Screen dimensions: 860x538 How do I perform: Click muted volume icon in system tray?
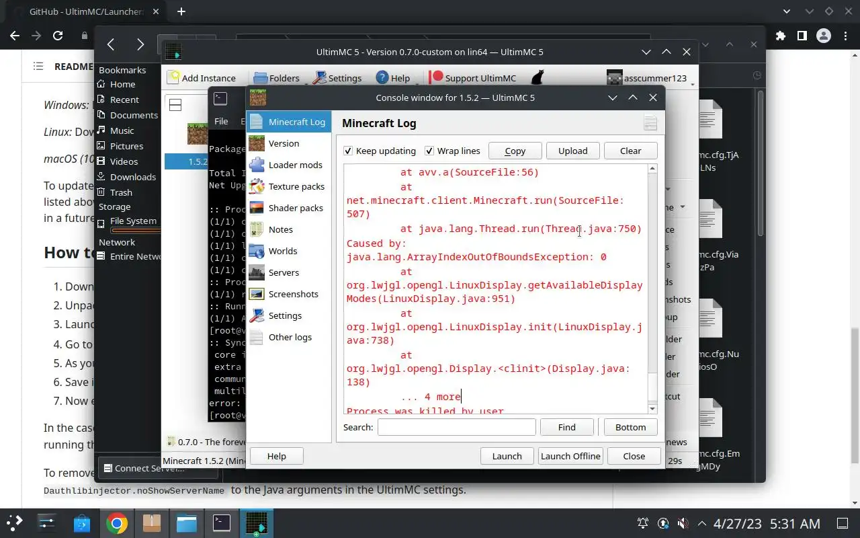coord(683,523)
